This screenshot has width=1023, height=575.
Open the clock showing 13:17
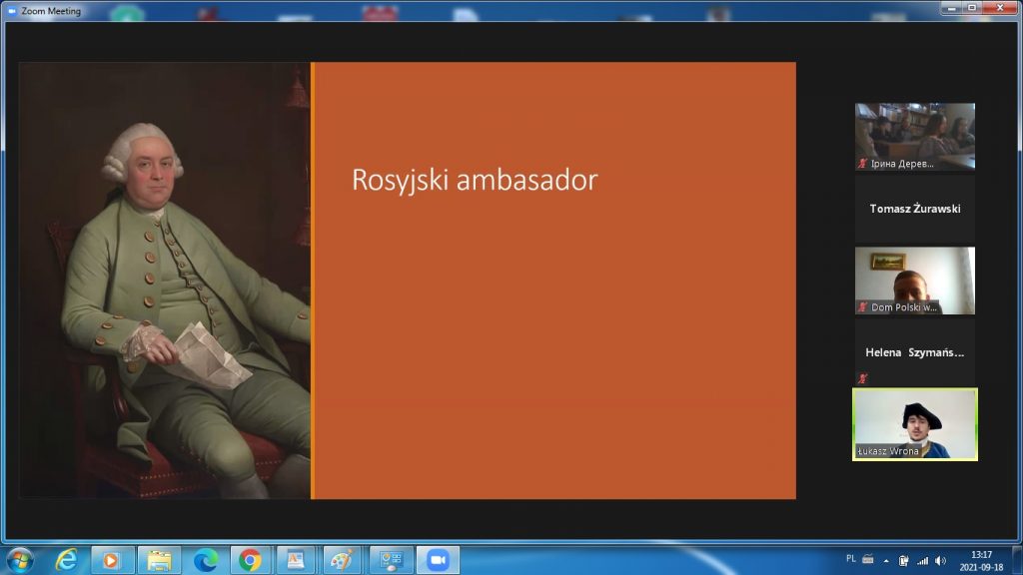(981, 560)
